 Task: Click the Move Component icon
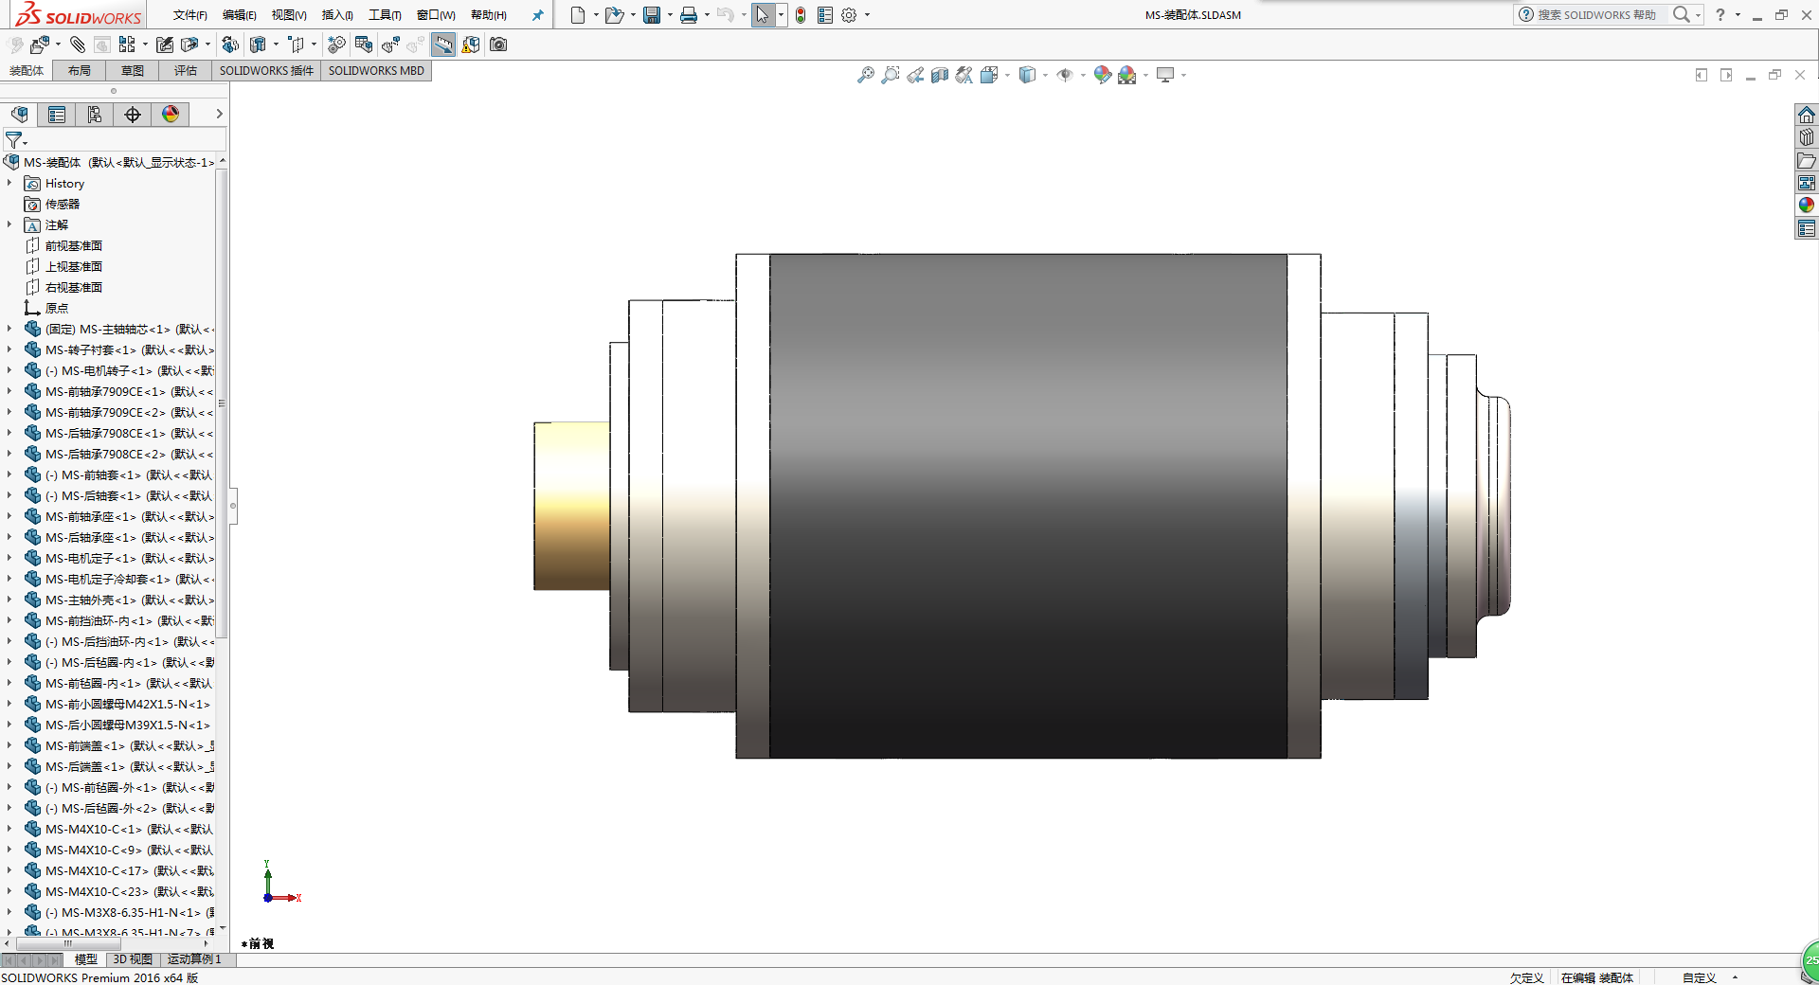[x=189, y=45]
